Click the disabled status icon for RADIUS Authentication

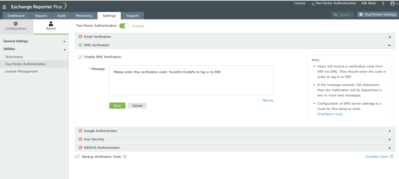80,147
